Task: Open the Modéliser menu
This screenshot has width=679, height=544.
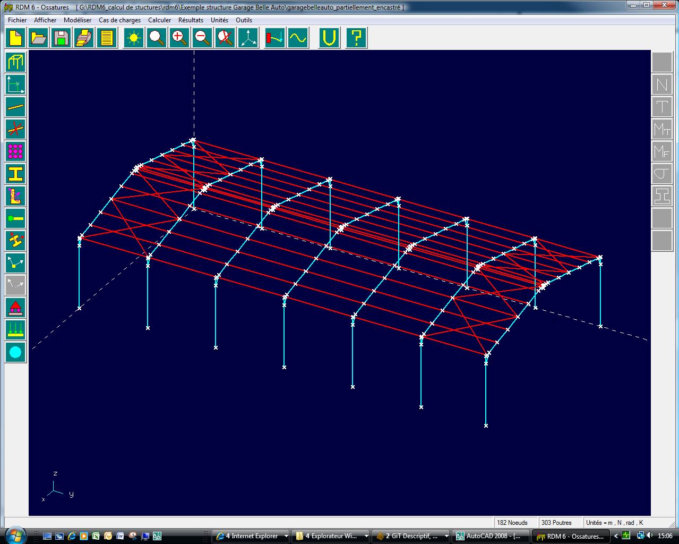Action: [78, 20]
